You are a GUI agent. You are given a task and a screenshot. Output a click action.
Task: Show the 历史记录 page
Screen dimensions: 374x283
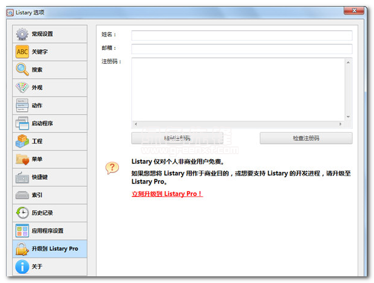[x=50, y=213]
